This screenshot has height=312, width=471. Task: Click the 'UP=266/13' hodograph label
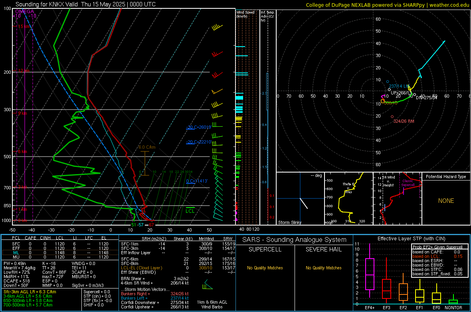[400, 93]
